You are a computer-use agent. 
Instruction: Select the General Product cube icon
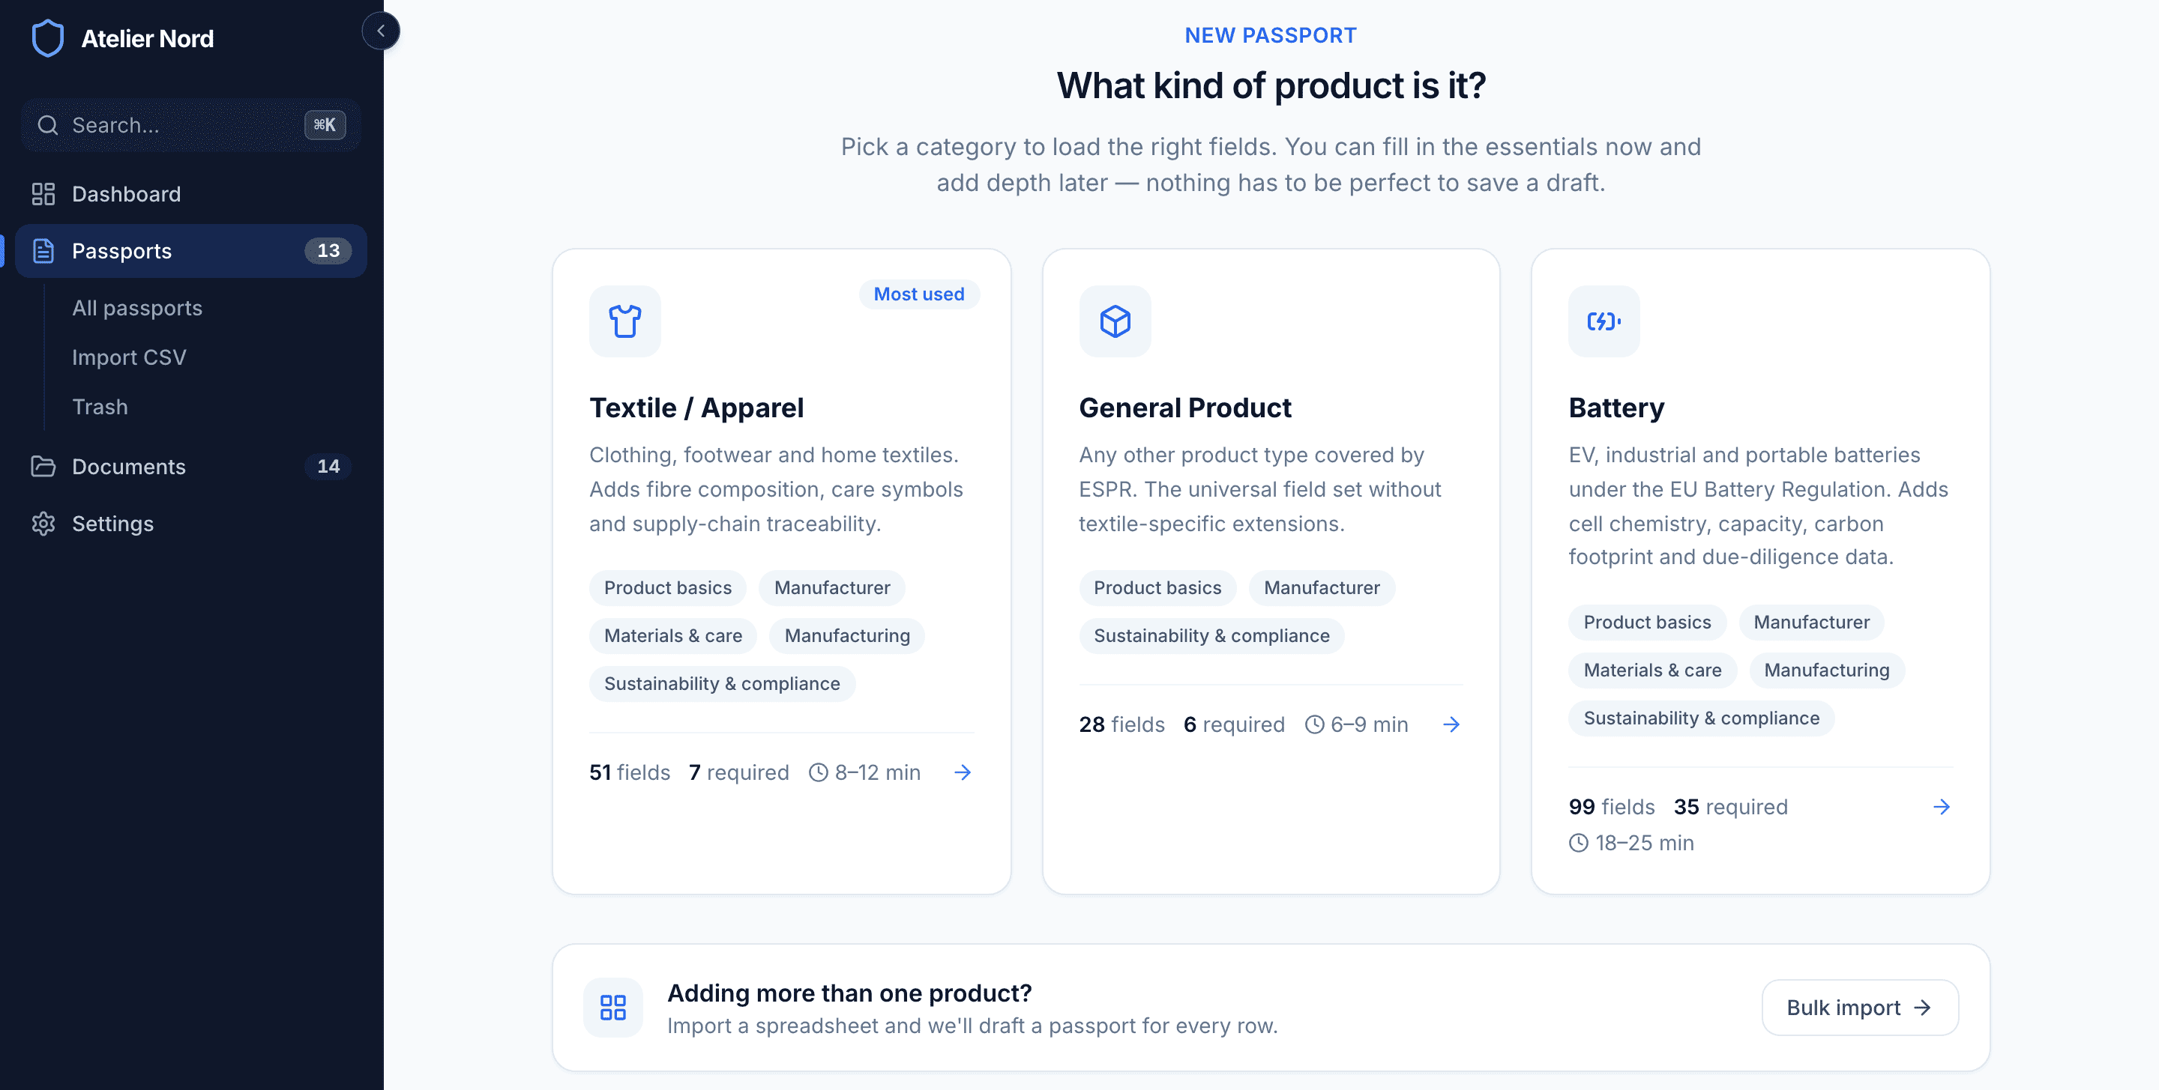coord(1114,321)
